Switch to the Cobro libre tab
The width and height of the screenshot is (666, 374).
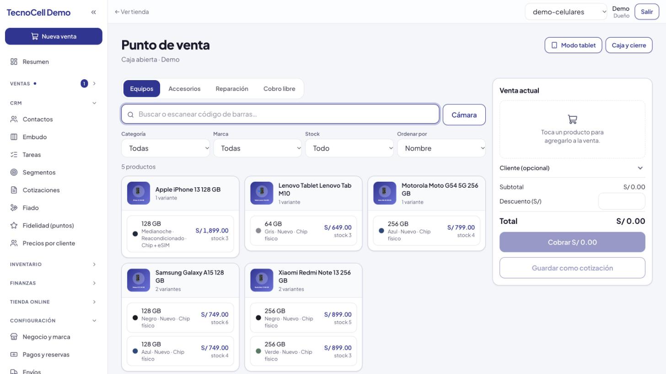[279, 89]
